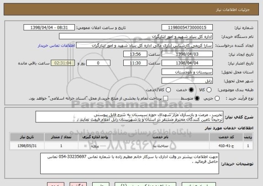Image resolution: width=263 pixels, height=186 pixels.
Task: Click the remaining days field showing 0
Action: click(98, 63)
